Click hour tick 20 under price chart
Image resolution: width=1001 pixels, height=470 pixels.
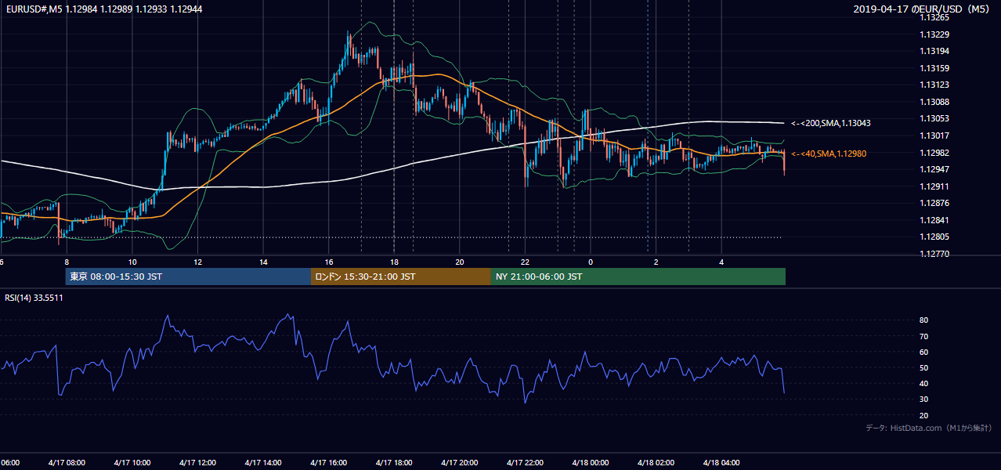[460, 262]
